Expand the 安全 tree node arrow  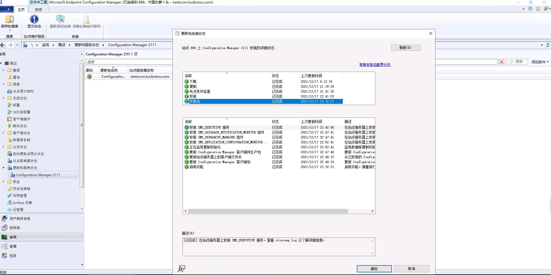(x=3, y=182)
